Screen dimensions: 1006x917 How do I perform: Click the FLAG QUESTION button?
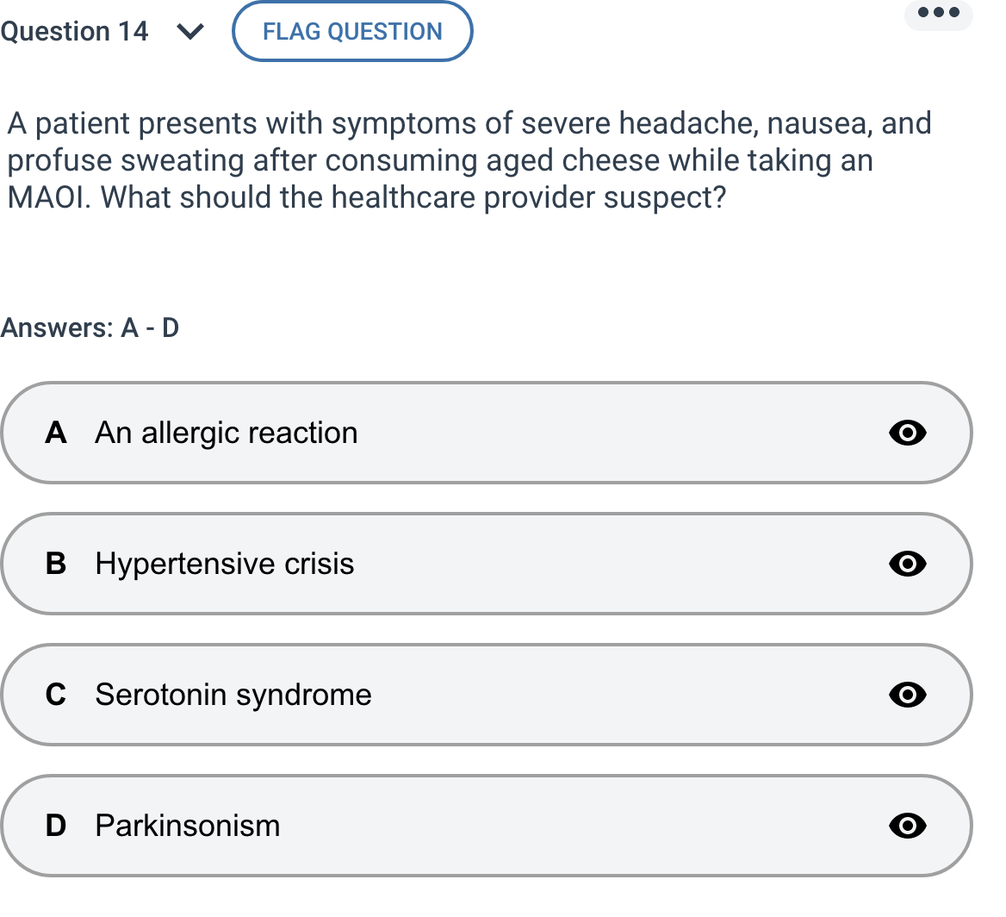(351, 31)
